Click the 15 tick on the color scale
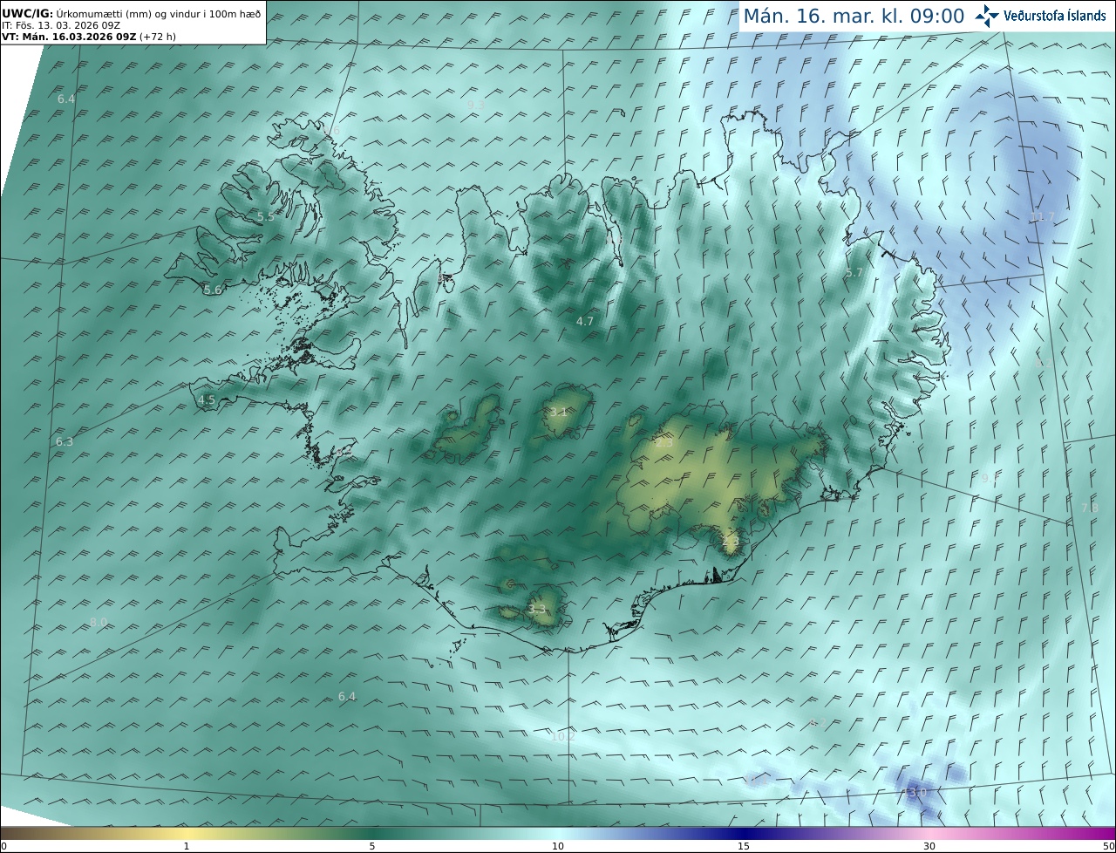The width and height of the screenshot is (1116, 853). 744,846
